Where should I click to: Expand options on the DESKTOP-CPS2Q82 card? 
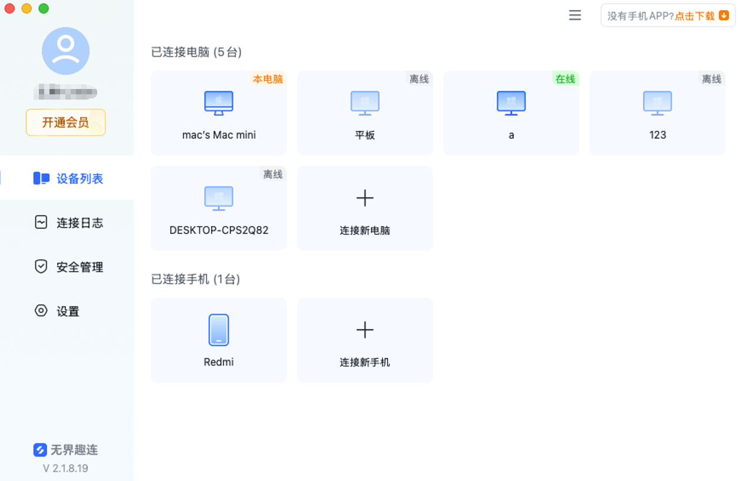(x=219, y=207)
